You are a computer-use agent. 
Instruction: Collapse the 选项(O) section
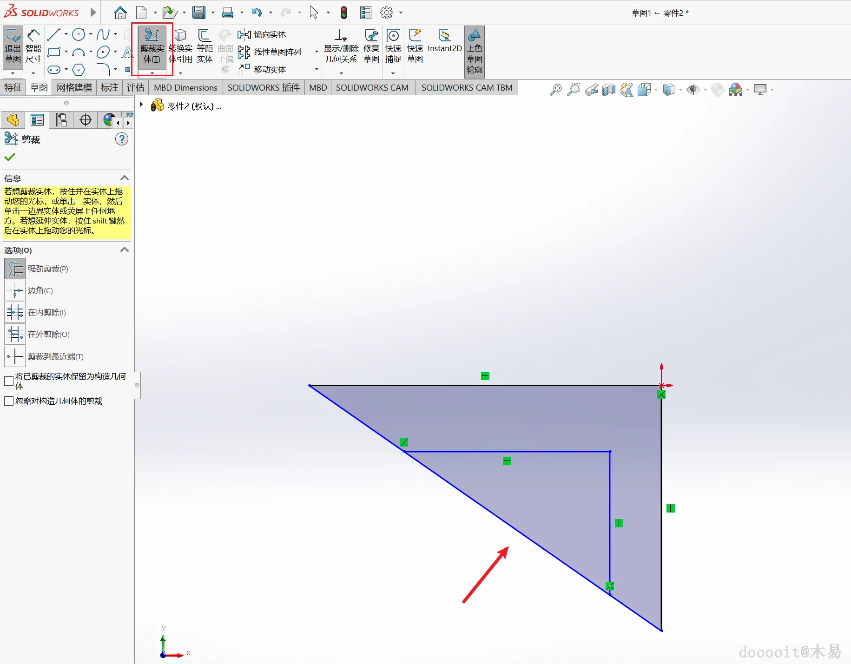click(x=125, y=250)
